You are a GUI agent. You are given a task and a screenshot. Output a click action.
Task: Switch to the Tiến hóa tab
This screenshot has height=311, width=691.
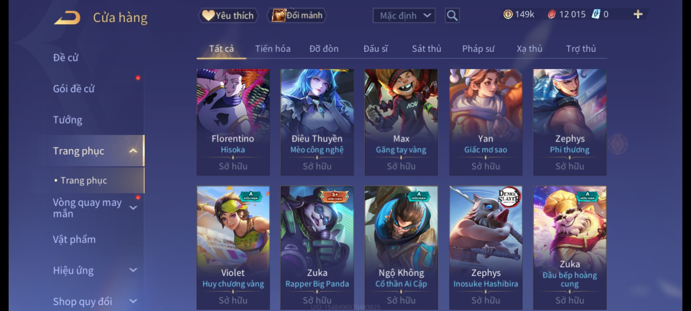273,49
